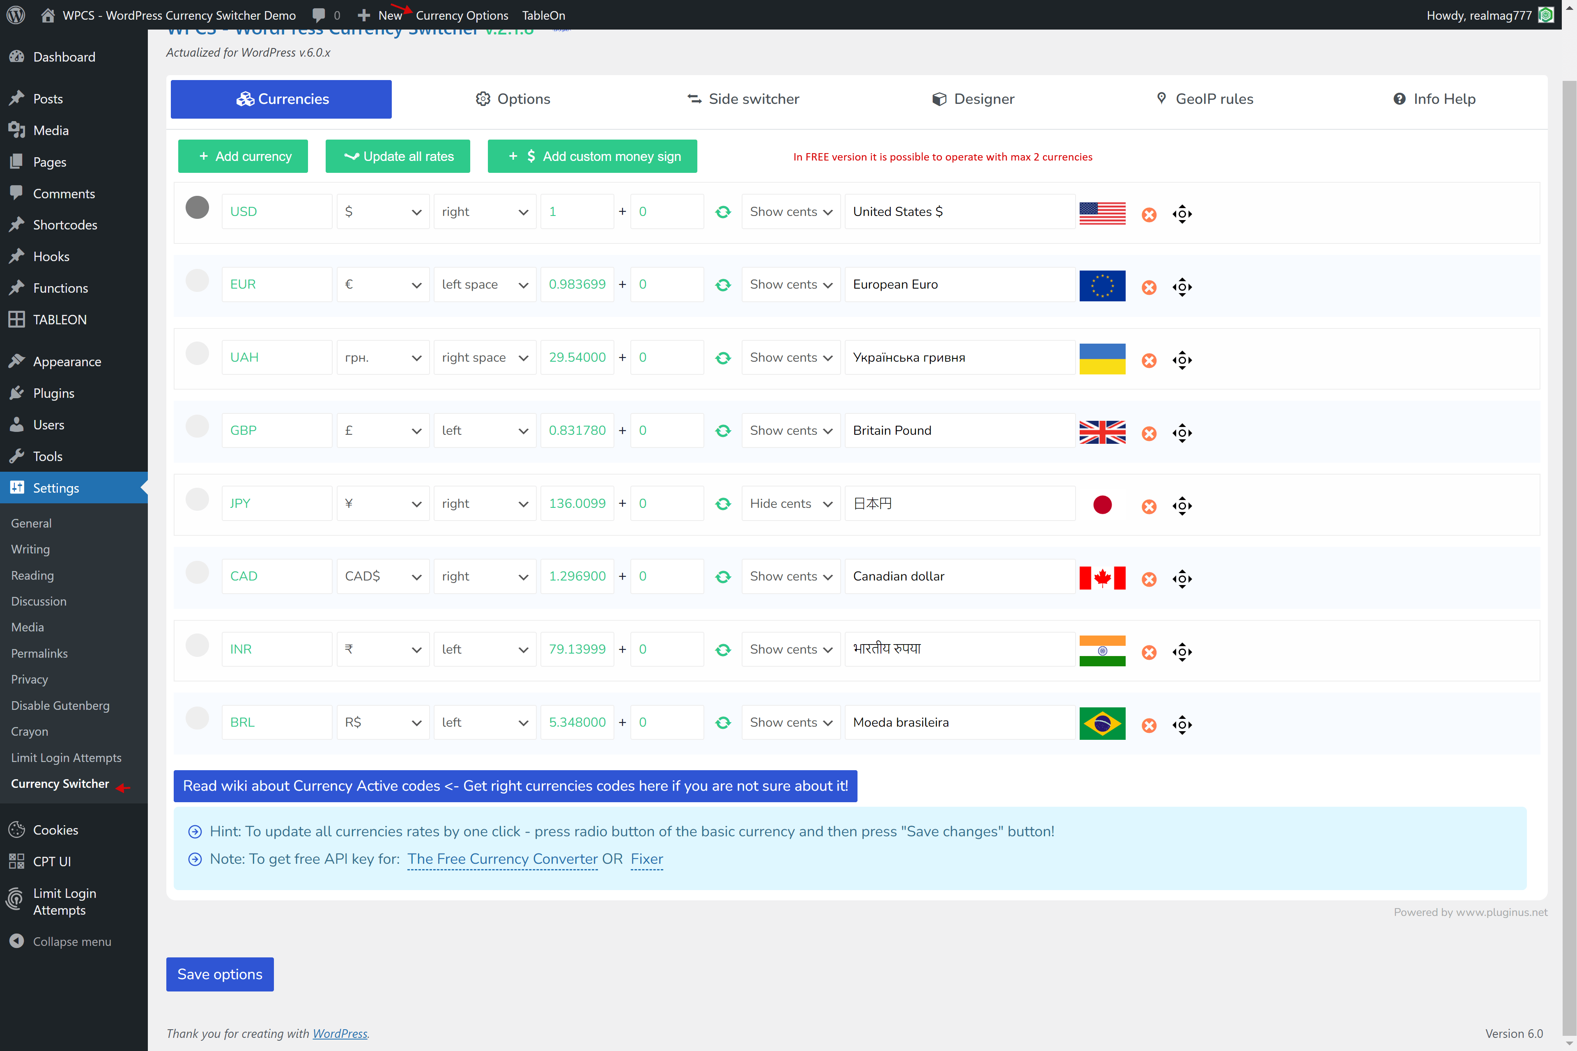Select UAH basic currency radio button
Screen dimensions: 1577x1051
(197, 353)
